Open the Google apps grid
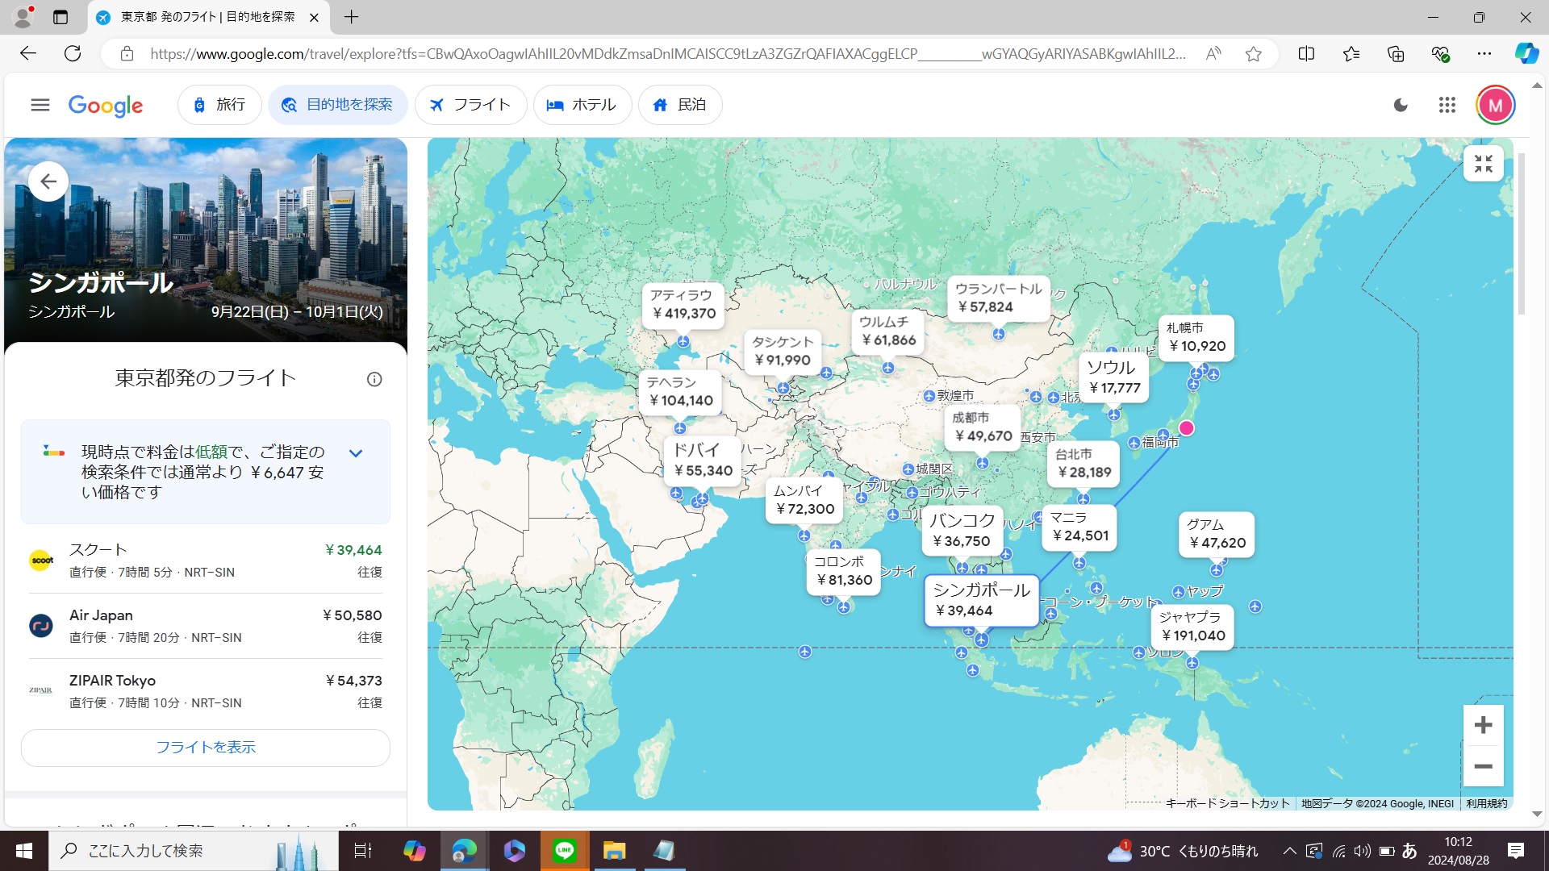The width and height of the screenshot is (1549, 871). click(x=1447, y=105)
